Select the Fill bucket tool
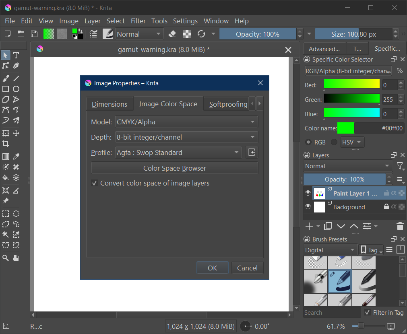The width and height of the screenshot is (407, 334). (x=6, y=177)
